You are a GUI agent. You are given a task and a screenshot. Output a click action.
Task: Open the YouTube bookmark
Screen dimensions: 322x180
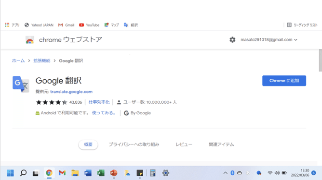click(x=89, y=25)
